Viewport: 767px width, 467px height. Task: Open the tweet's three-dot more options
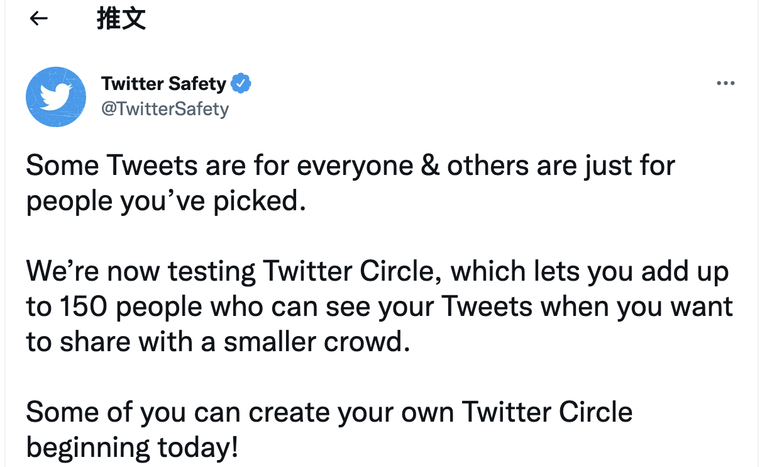[726, 83]
